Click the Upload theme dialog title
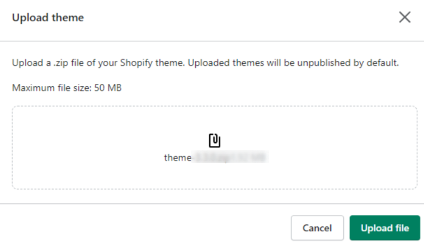Image resolution: width=424 pixels, height=247 pixels. (48, 18)
